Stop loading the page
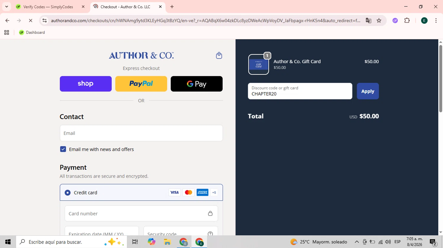443x248 pixels. (x=30, y=21)
